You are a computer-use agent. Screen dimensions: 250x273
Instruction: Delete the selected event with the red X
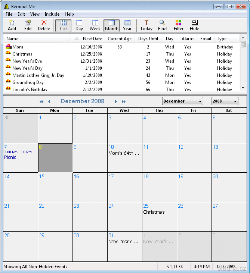click(44, 25)
